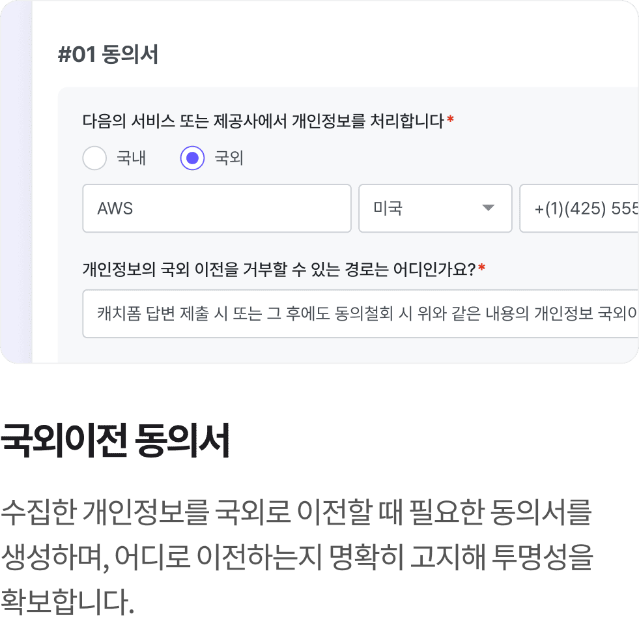
Task: Click the 수집한 개인정보를 description paragraph
Action: (296, 557)
